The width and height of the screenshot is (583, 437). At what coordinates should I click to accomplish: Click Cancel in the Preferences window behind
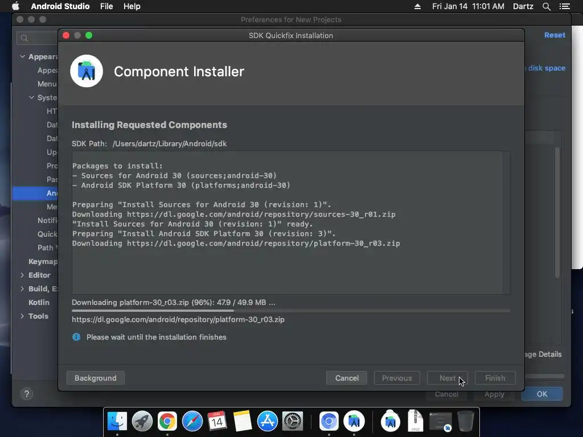click(x=446, y=394)
